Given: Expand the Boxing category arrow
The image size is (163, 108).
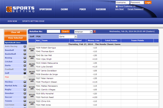Looking at the screenshot, I should (x=25, y=58).
